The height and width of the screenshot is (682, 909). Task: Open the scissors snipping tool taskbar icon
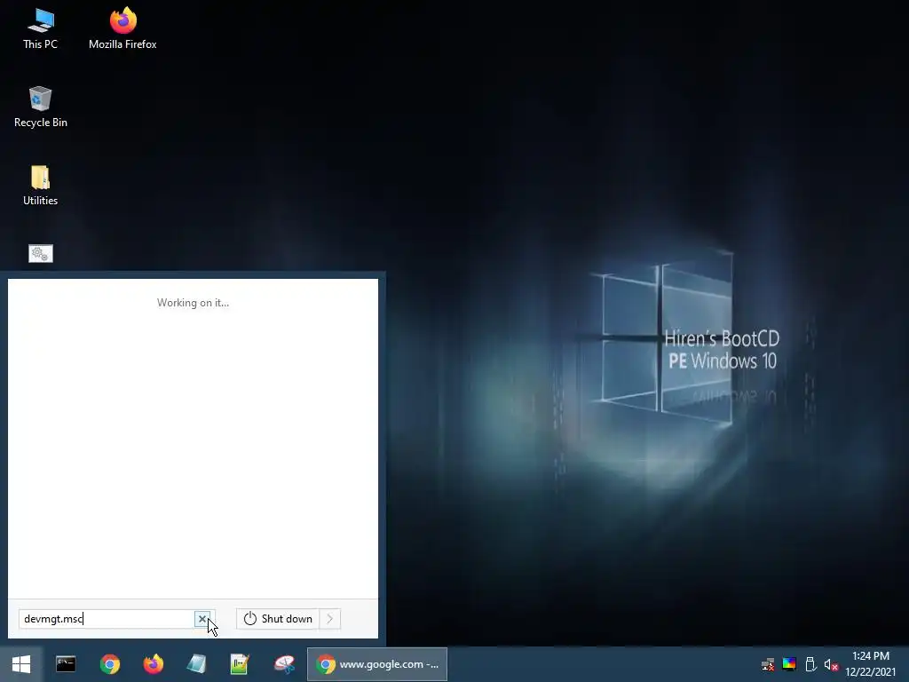click(x=284, y=664)
